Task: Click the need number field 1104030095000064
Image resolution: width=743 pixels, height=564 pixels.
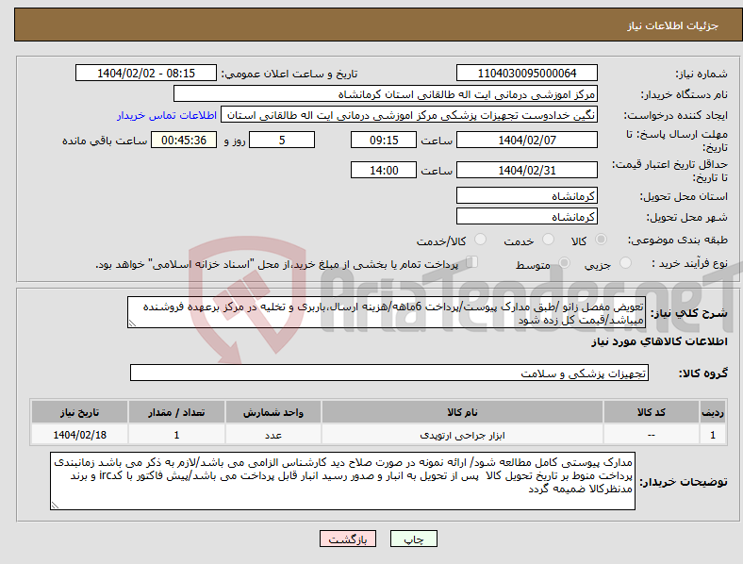Action: point(527,73)
